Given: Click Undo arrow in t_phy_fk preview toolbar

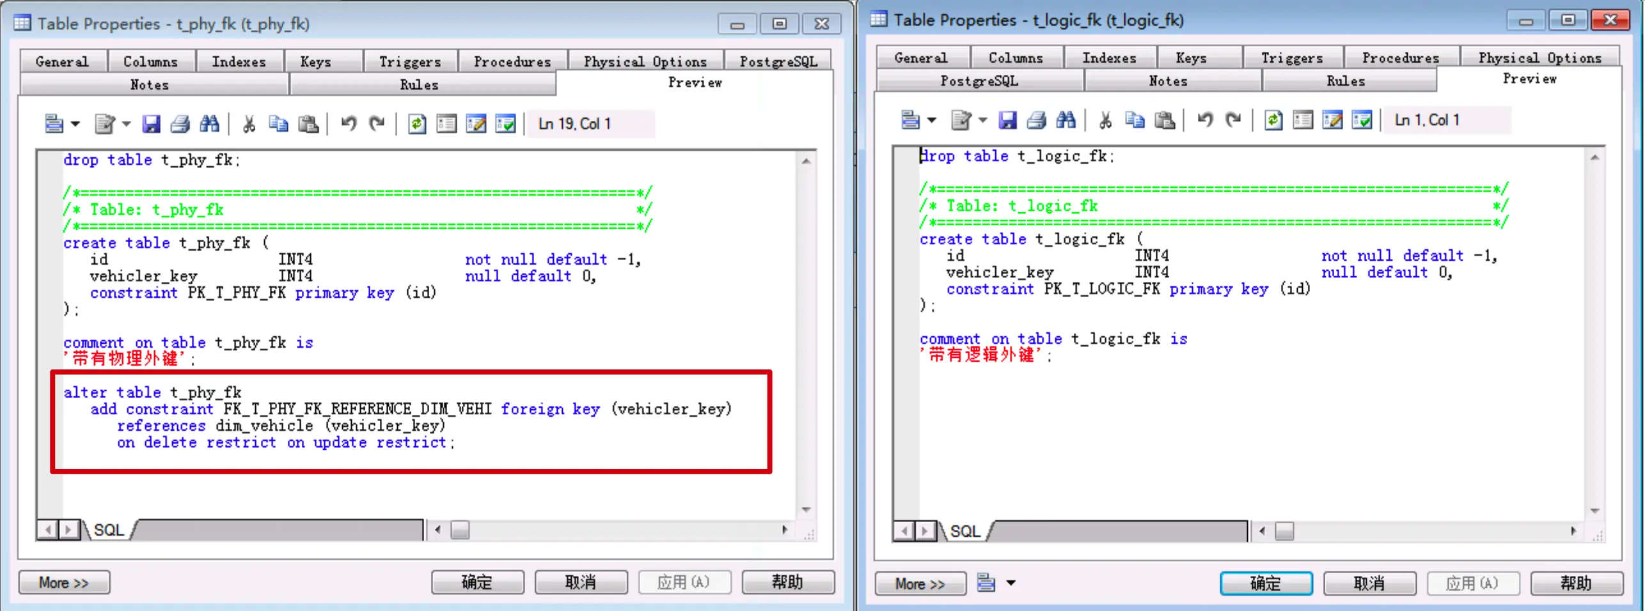Looking at the screenshot, I should (349, 123).
